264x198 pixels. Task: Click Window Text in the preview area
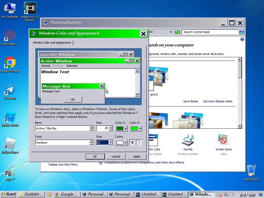tap(55, 72)
